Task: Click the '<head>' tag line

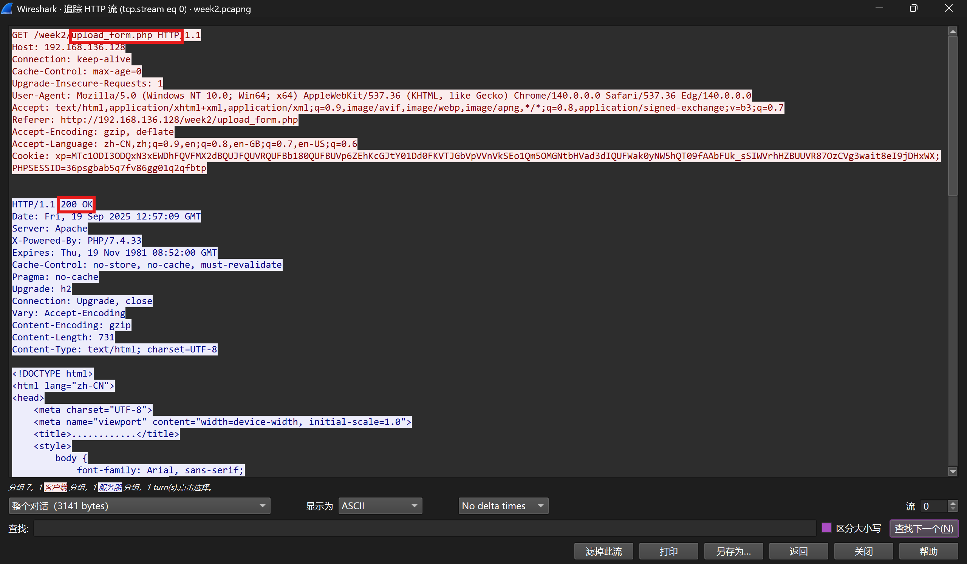Action: (x=28, y=397)
